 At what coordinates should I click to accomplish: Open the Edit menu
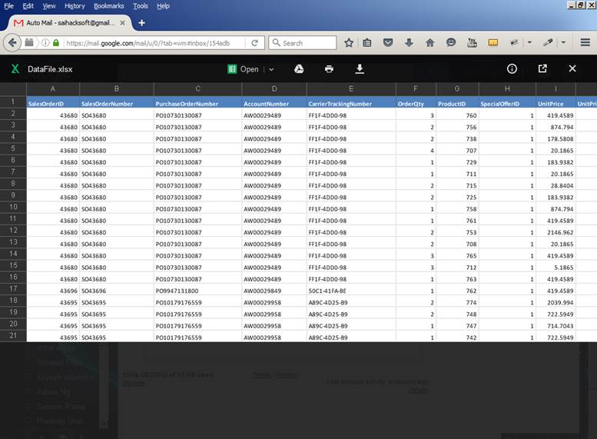pos(28,5)
